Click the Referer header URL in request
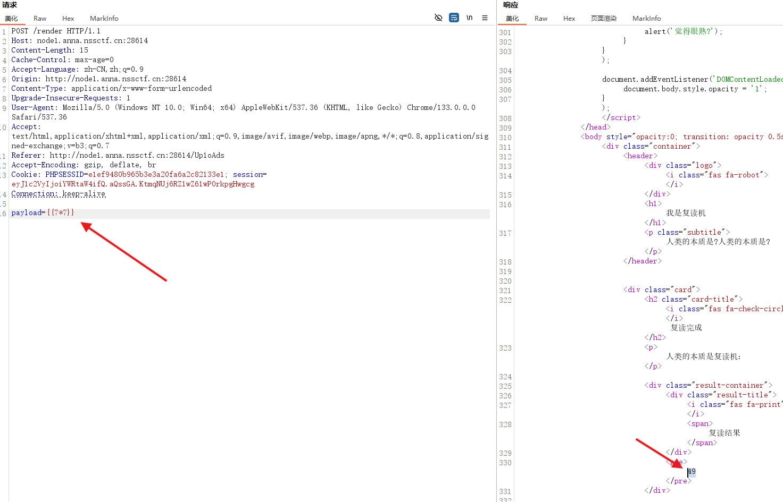Image resolution: width=783 pixels, height=502 pixels. point(137,155)
